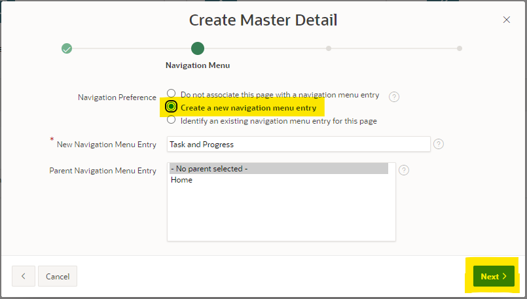Focus the 'Task and Progress' text field

(299, 144)
